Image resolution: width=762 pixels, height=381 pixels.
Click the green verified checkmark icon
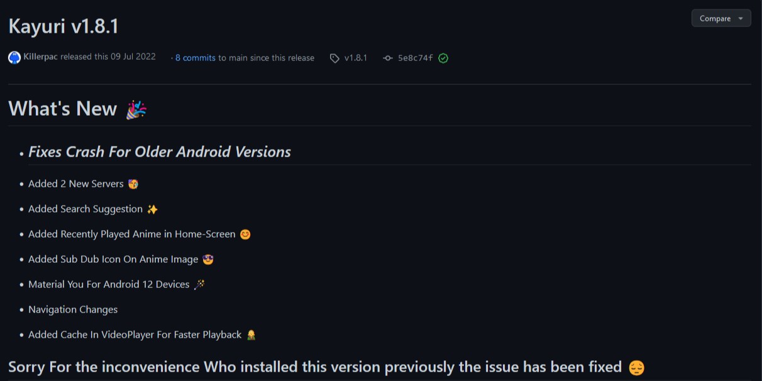pyautogui.click(x=443, y=58)
